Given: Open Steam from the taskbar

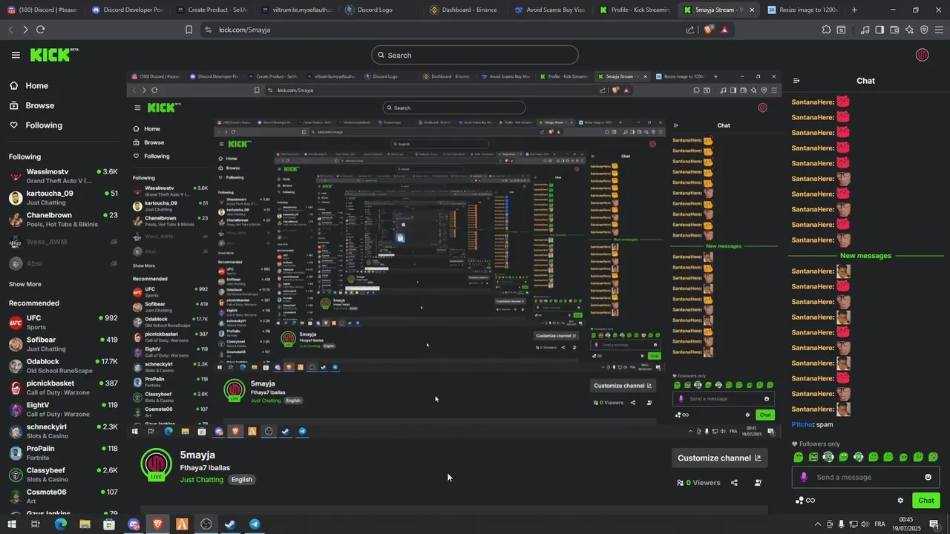Looking at the screenshot, I should click(x=230, y=524).
